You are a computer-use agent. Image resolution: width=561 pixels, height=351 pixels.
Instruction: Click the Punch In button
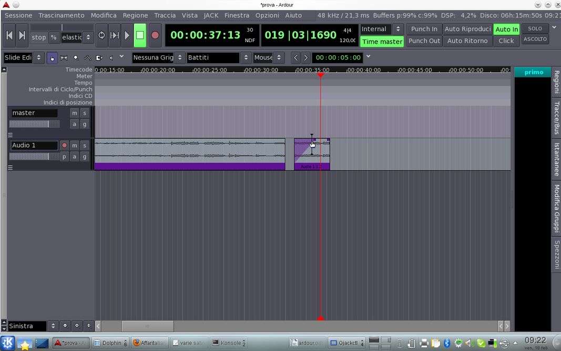click(x=424, y=29)
